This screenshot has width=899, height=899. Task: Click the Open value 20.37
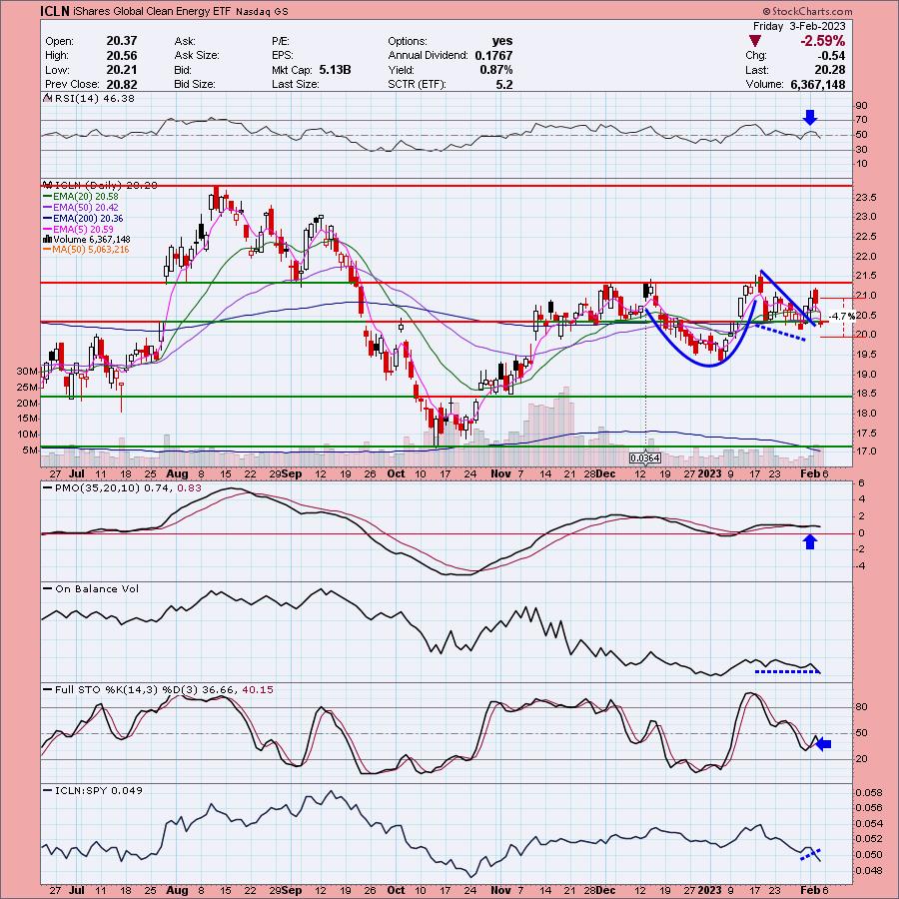coord(122,41)
